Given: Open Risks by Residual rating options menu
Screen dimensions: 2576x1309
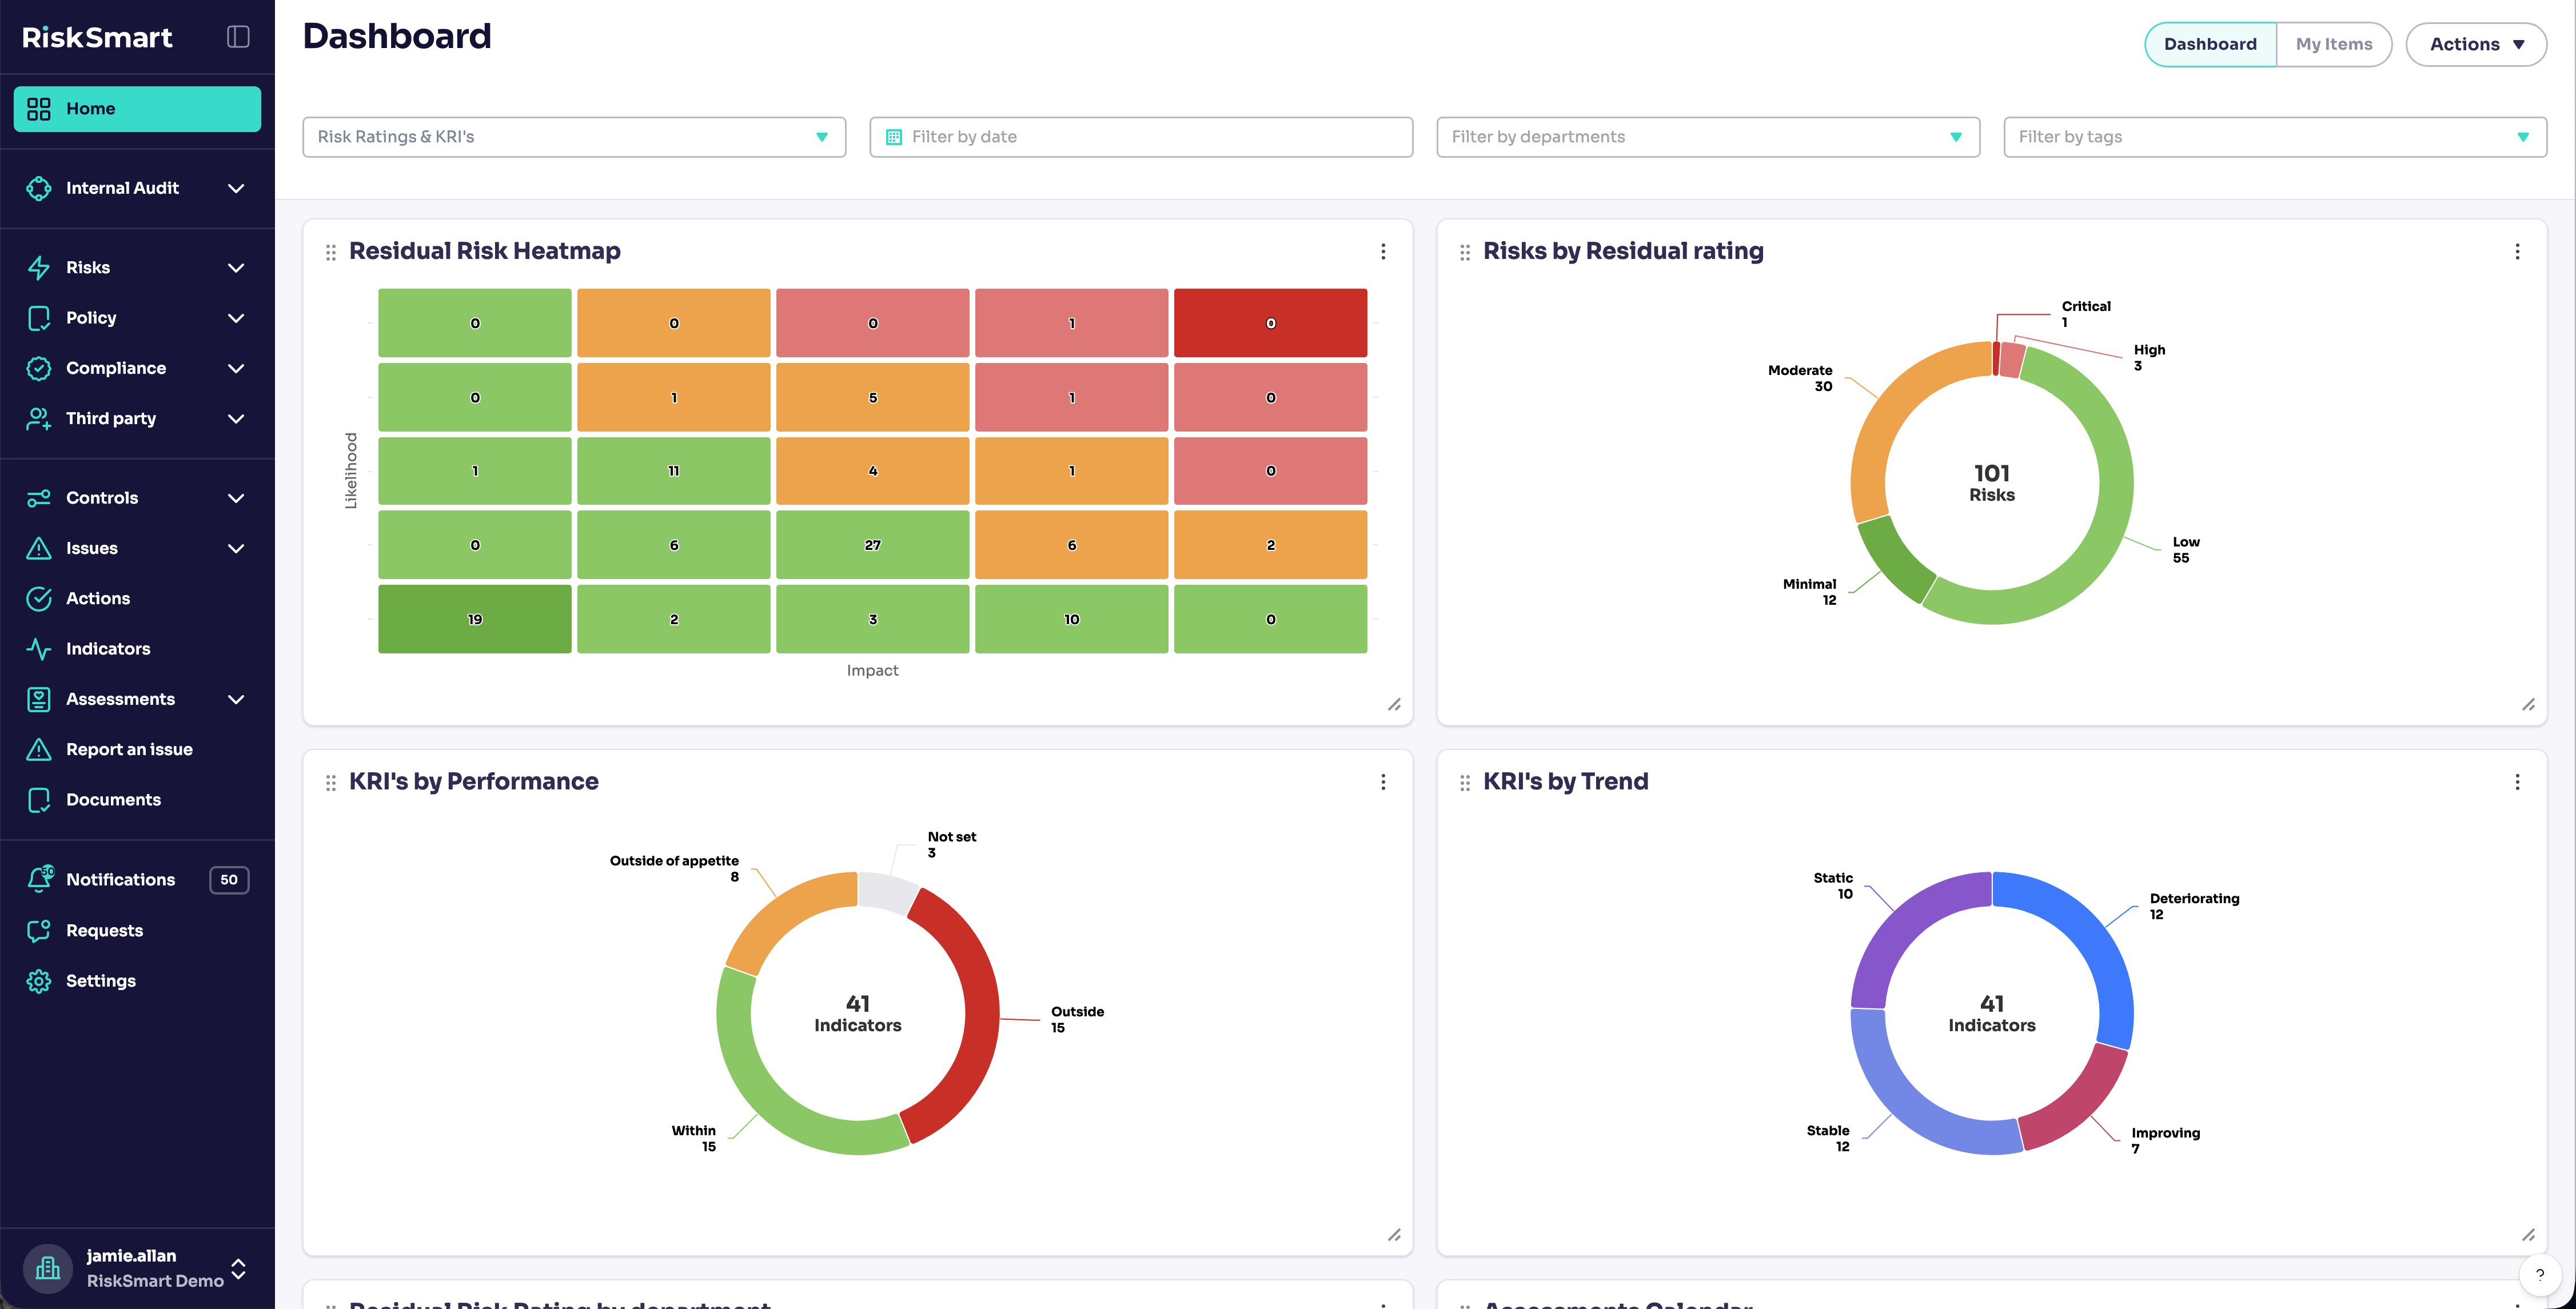Looking at the screenshot, I should [2517, 251].
